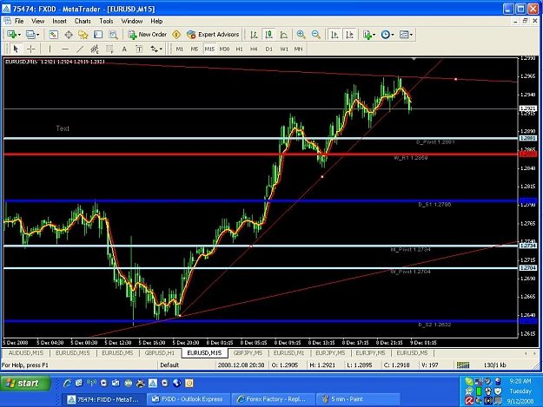Screen dimensions: 543x407
Task: Switch timeframe to M30
Action: click(224, 49)
